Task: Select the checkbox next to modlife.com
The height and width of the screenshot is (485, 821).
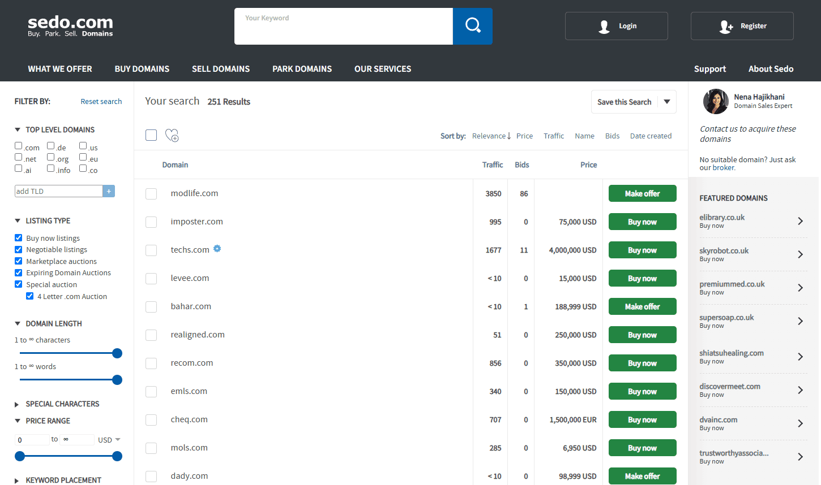Action: click(x=151, y=193)
